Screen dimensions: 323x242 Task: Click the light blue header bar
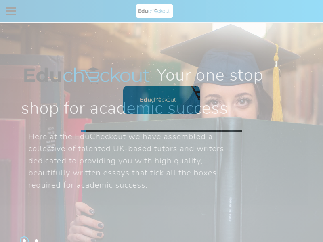click(x=161, y=11)
